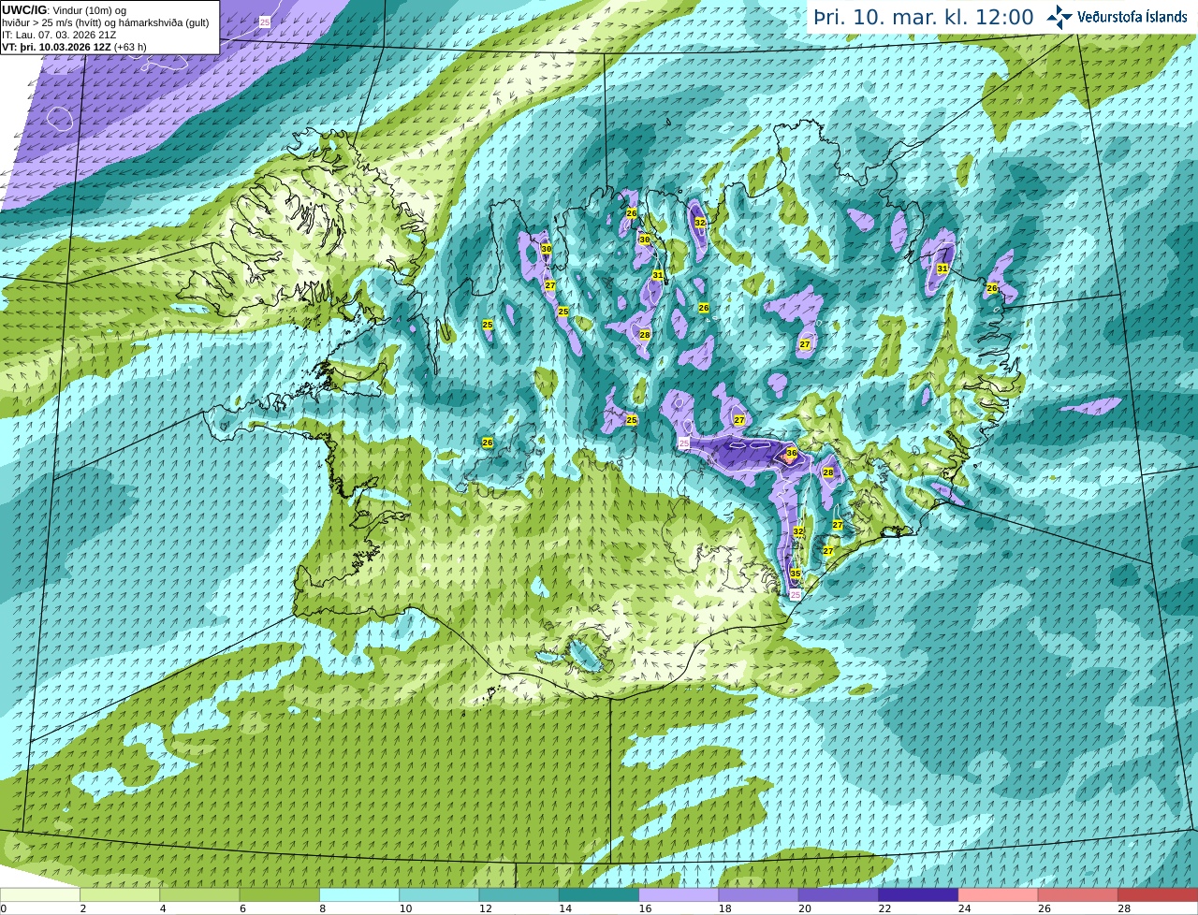
Task: Click the UWC/IG: Vindur (10m) og header line
Action: 64,9
